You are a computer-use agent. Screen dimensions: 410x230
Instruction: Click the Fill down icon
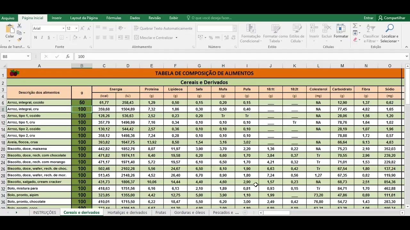[355, 33]
